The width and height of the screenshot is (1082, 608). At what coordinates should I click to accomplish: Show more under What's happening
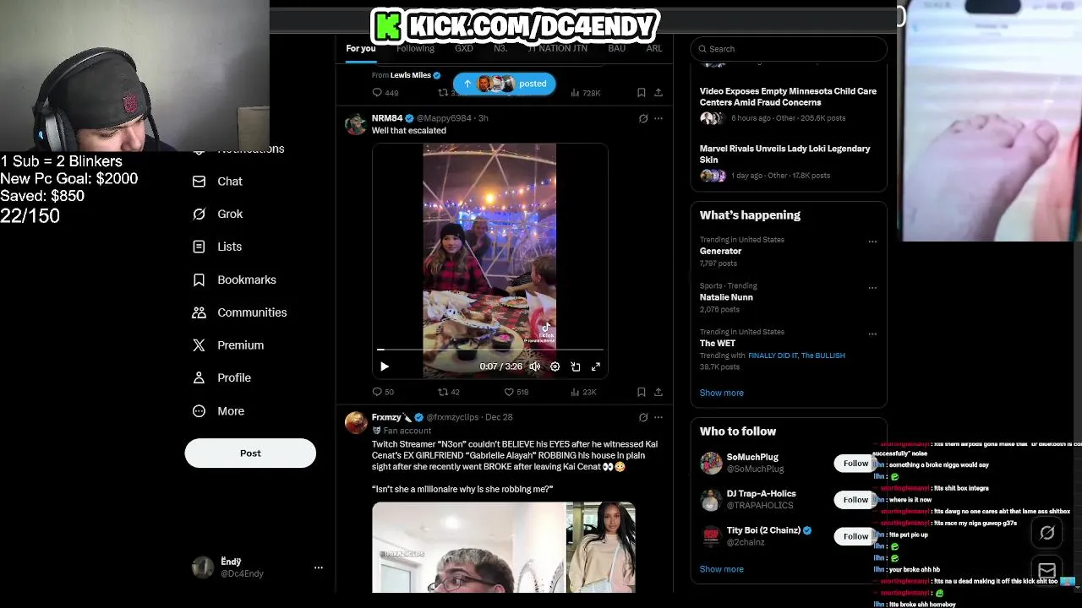coord(722,393)
